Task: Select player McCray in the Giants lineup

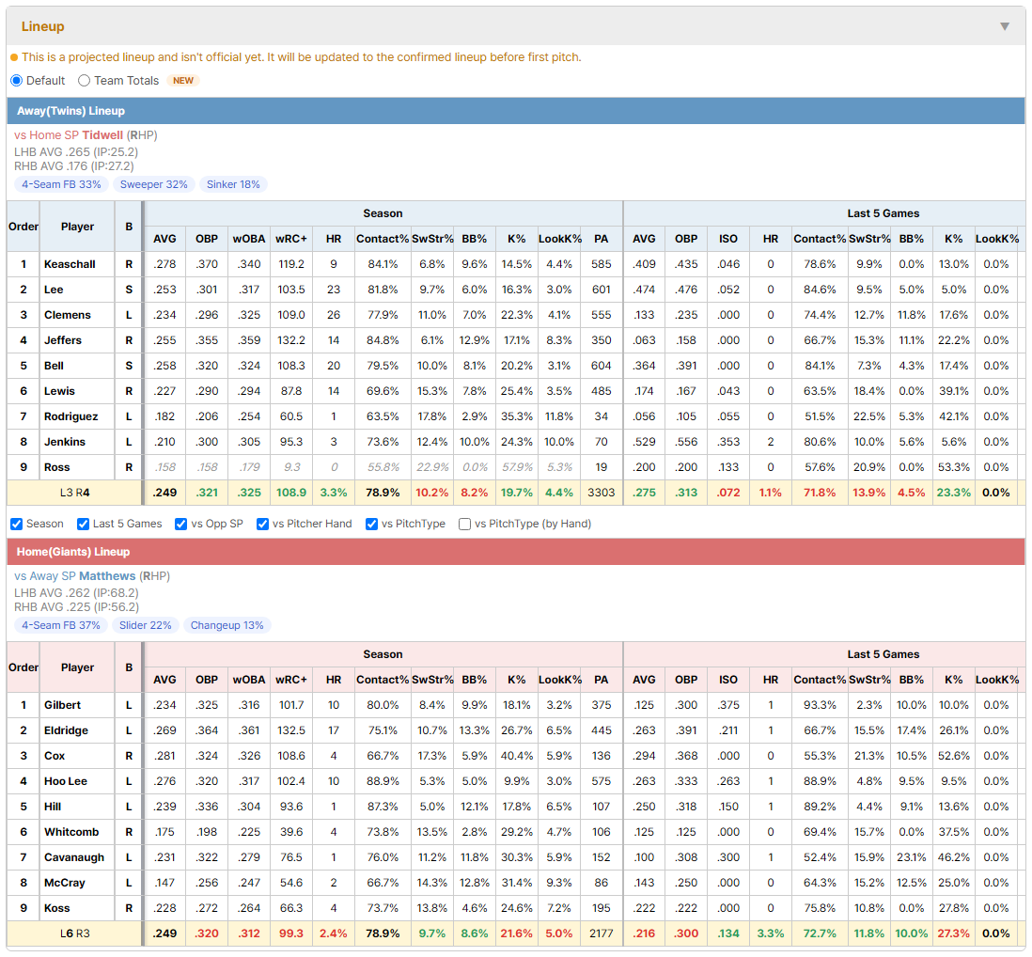Action: [x=65, y=884]
